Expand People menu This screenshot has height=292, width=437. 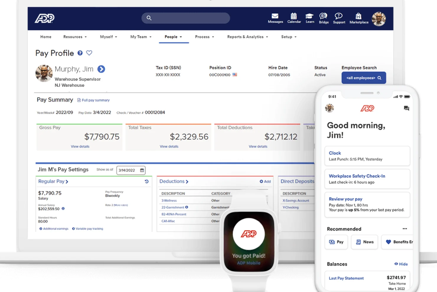click(x=173, y=37)
